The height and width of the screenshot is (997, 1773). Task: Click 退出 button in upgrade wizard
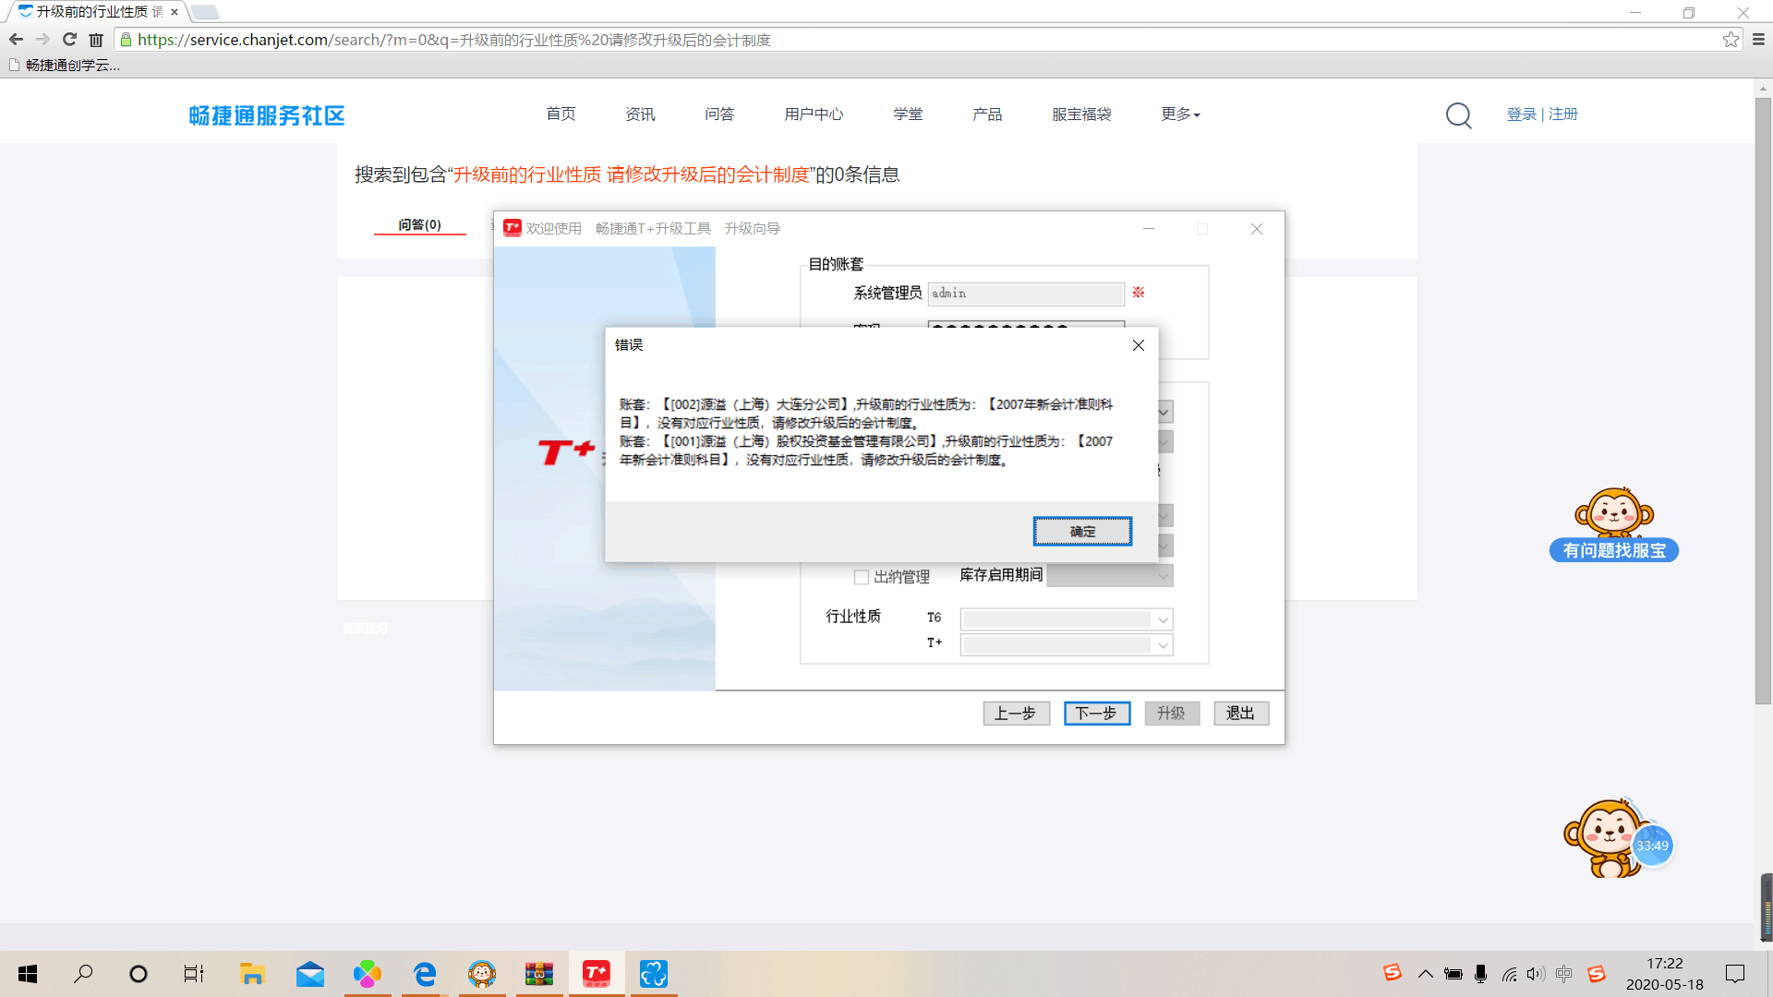[x=1241, y=713]
